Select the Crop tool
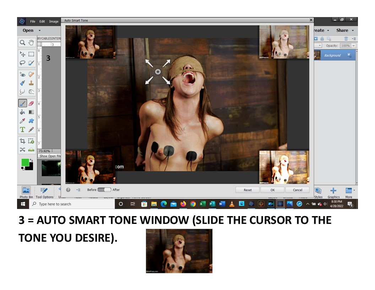The width and height of the screenshot is (375, 290). 22,141
